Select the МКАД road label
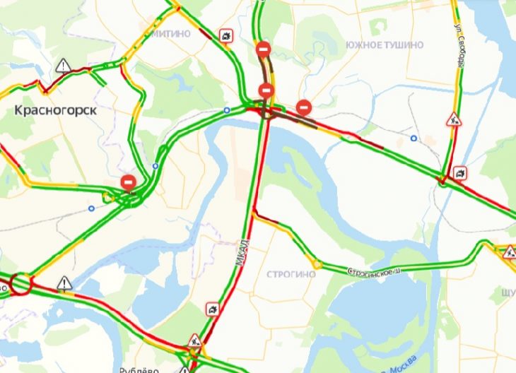 [242, 253]
